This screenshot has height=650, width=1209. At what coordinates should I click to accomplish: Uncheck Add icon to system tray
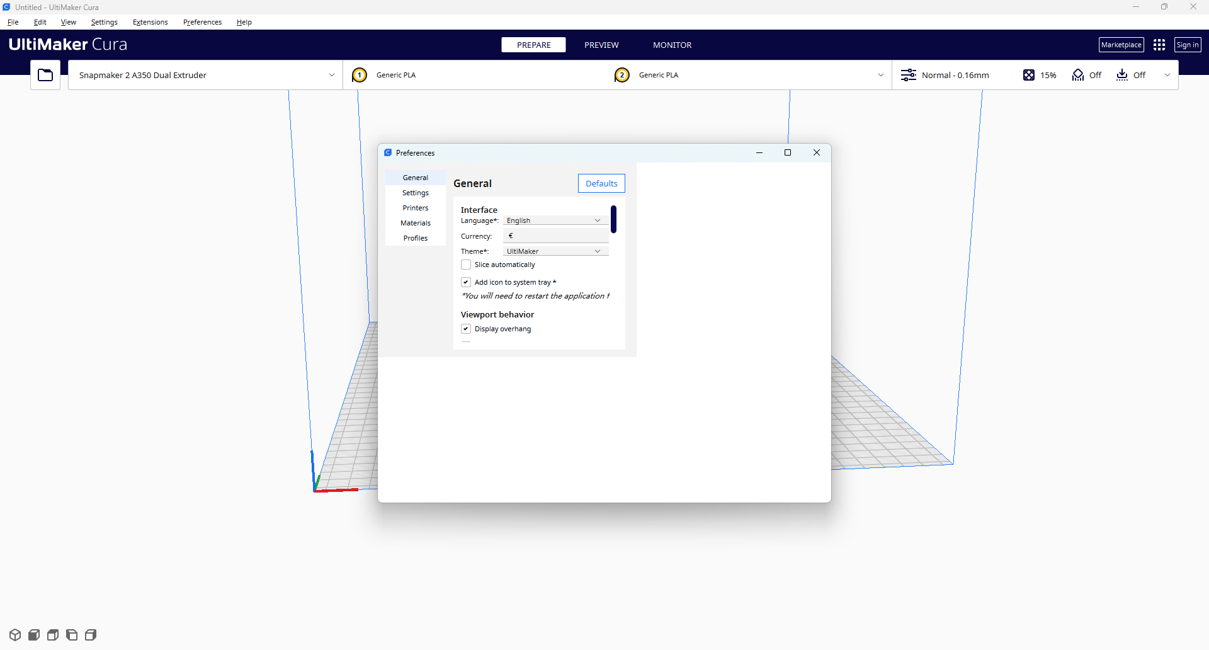466,282
